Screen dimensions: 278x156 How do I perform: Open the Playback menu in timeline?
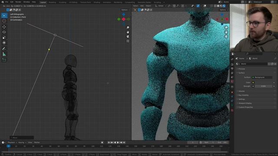[12, 143]
